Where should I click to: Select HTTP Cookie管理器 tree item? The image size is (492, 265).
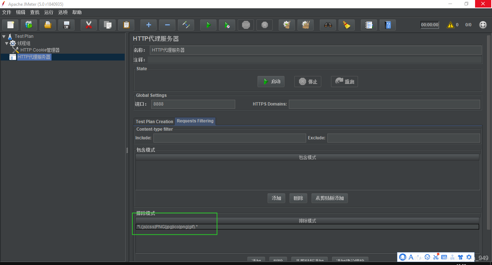pos(40,50)
